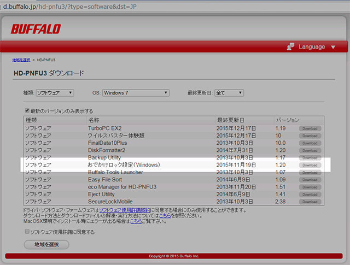
Task: Select the DiskFormatter2 name text
Action: 107,150
